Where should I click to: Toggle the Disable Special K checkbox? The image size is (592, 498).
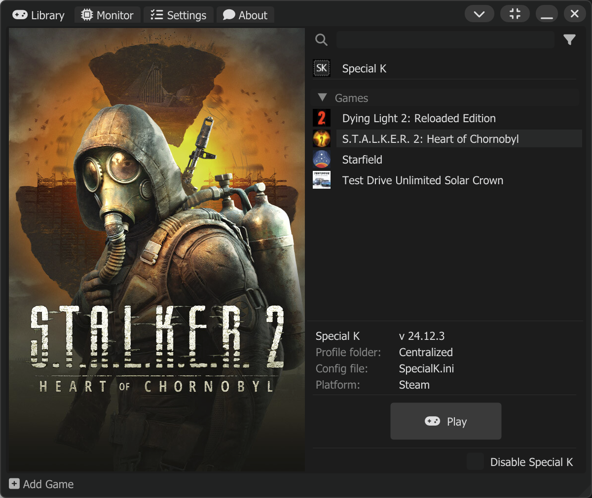coord(476,462)
